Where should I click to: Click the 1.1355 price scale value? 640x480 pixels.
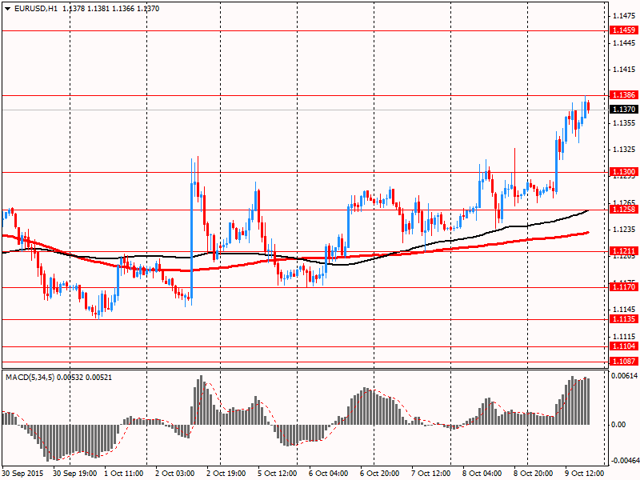click(x=624, y=123)
